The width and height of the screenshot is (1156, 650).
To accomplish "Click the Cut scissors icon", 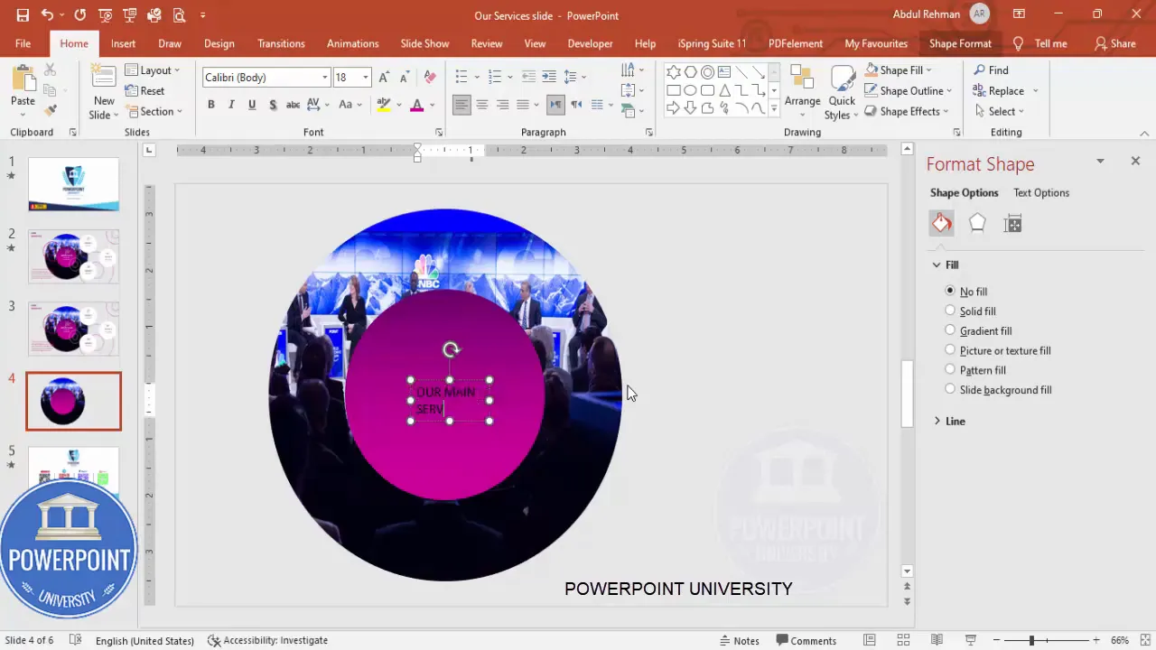I will pos(51,70).
